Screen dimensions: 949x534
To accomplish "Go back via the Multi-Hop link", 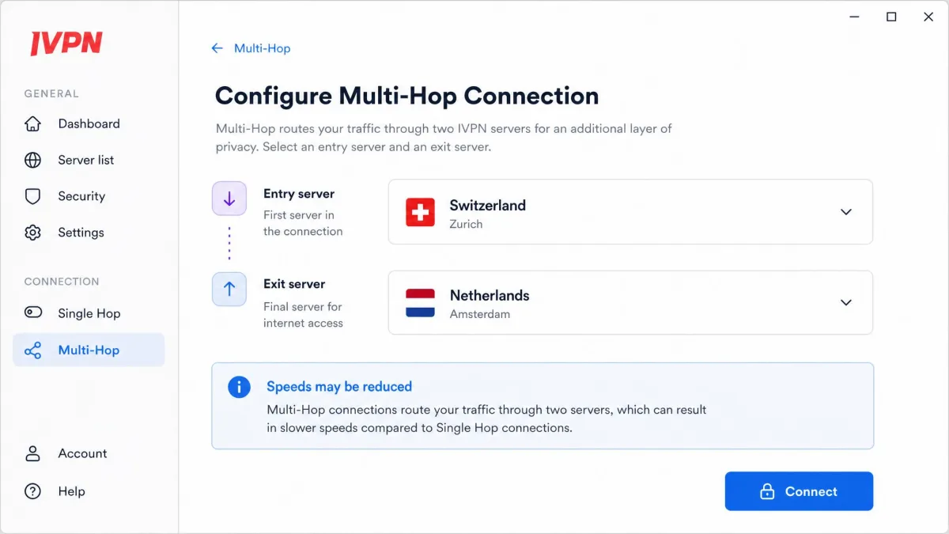I will tap(262, 48).
